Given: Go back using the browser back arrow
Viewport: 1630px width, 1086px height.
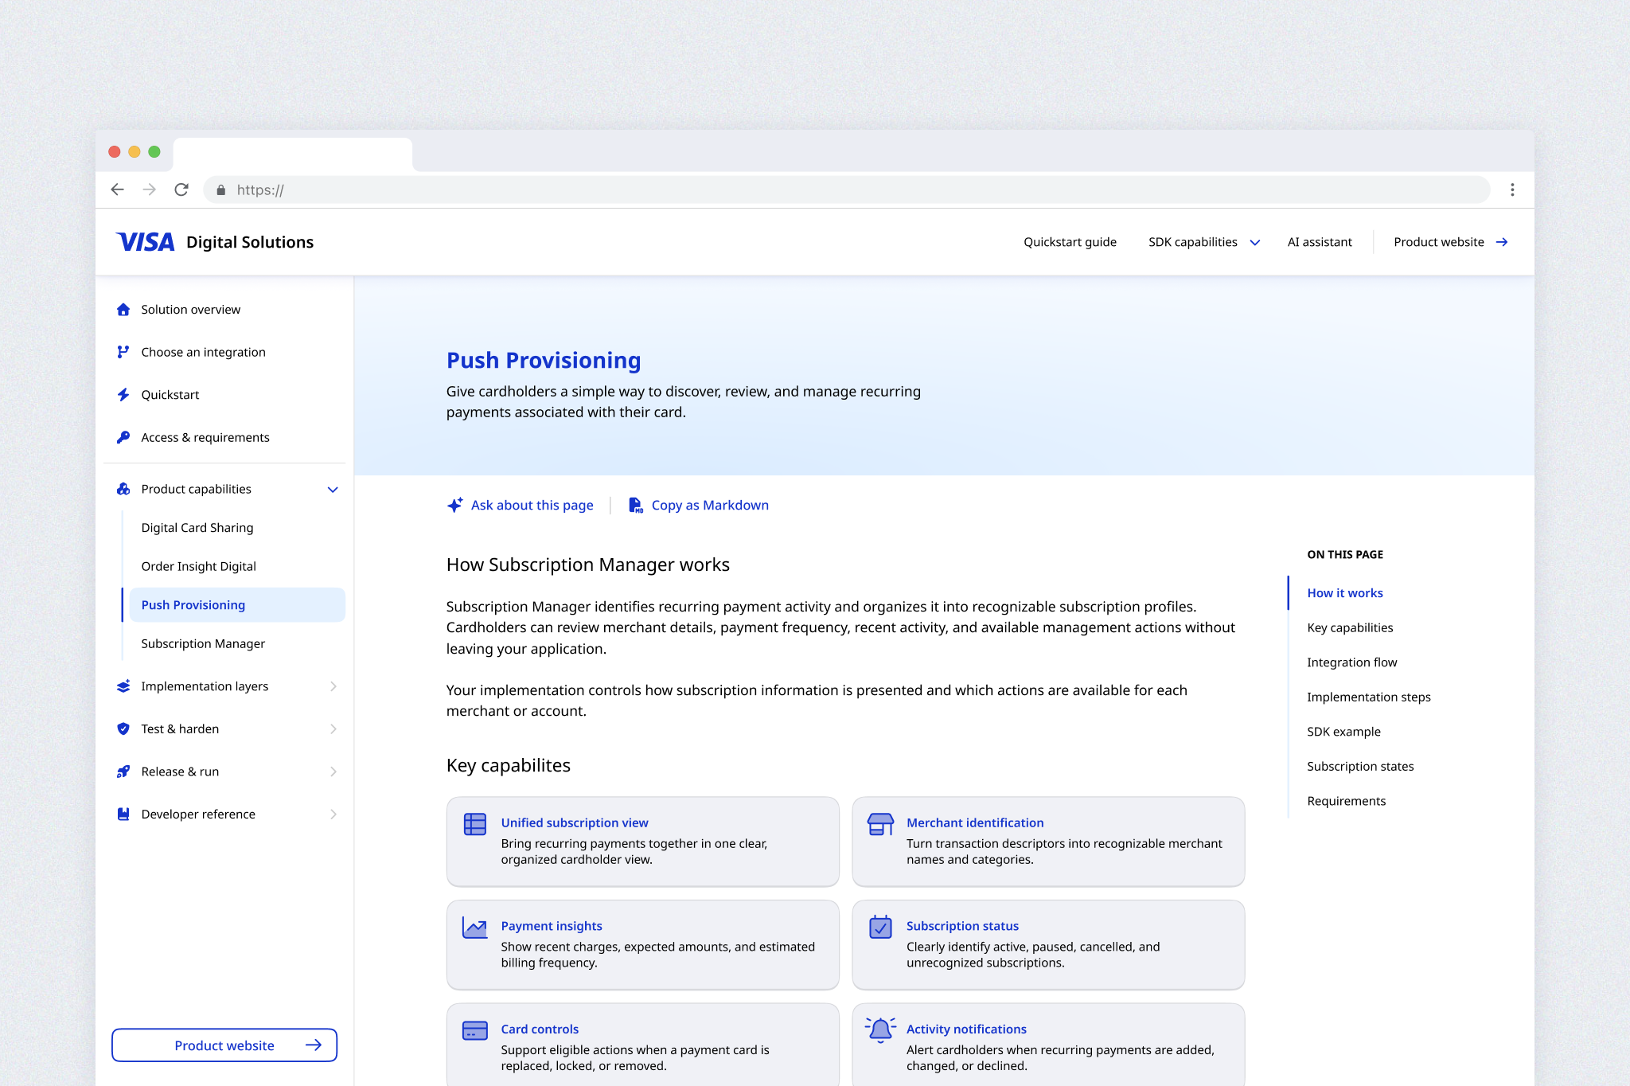Looking at the screenshot, I should pos(118,189).
